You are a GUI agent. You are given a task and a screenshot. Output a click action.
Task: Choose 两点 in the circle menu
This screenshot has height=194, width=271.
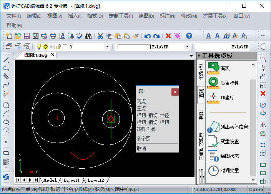141,101
